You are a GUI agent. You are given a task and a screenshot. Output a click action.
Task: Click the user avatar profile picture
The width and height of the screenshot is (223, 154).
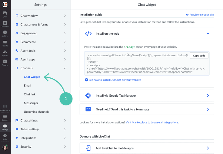5,148
